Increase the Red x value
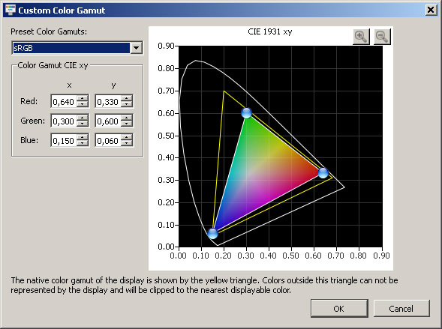Viewport: 442px width, 329px height. tap(83, 98)
